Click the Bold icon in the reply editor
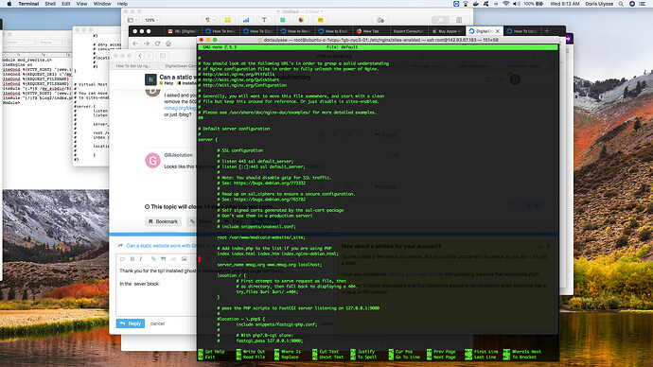653x367 pixels. (x=132, y=259)
